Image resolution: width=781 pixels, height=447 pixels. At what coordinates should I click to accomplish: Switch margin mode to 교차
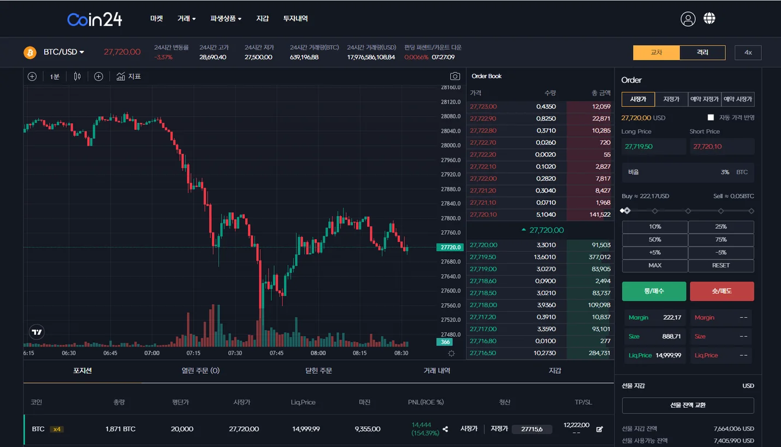(656, 52)
